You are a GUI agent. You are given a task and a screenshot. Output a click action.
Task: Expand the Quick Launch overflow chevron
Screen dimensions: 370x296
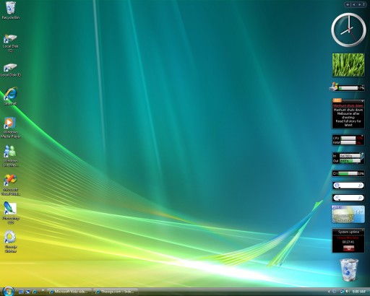pyautogui.click(x=43, y=290)
